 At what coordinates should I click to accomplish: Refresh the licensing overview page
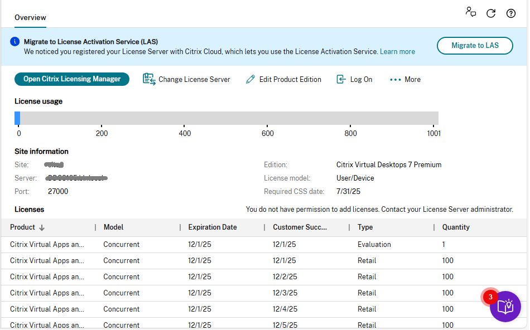pyautogui.click(x=491, y=13)
